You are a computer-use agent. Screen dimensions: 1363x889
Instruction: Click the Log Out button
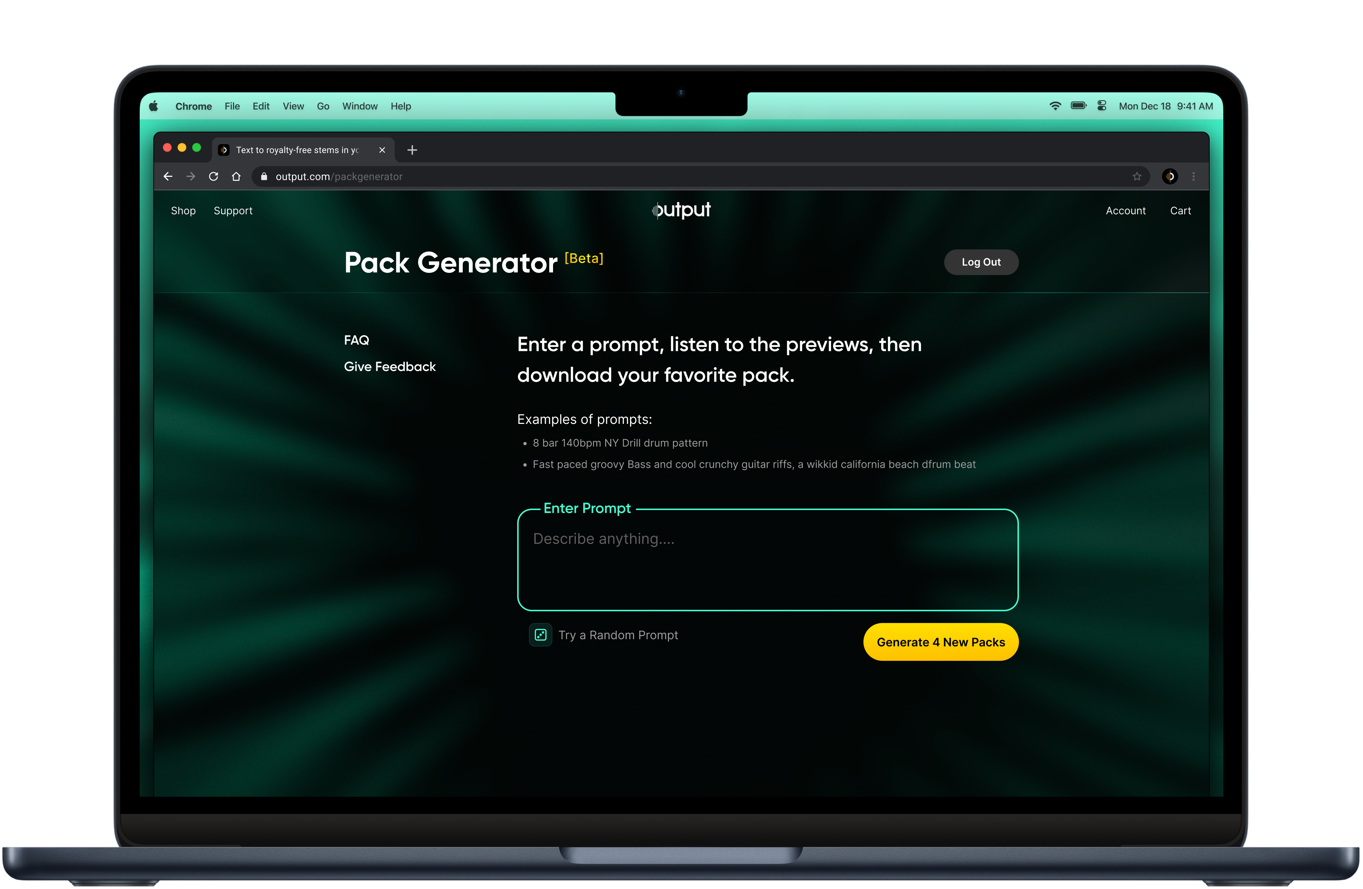tap(980, 262)
